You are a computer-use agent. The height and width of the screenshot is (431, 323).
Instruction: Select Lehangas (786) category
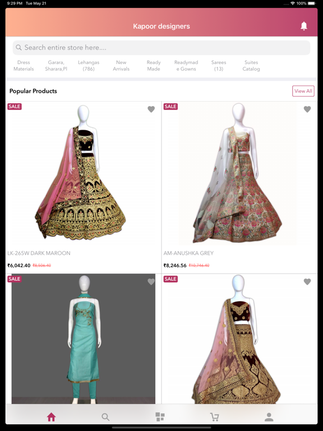pos(89,66)
